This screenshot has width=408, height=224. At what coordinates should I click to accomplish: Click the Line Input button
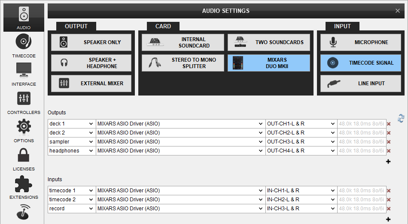point(360,84)
